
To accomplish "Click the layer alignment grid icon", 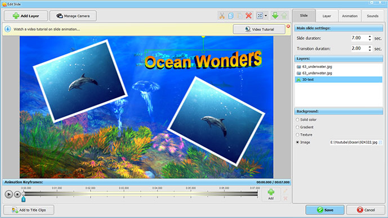I will click(x=260, y=16).
